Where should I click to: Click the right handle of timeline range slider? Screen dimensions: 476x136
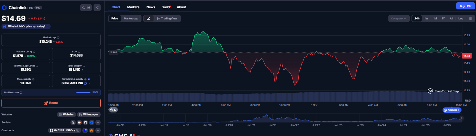pos(461,118)
